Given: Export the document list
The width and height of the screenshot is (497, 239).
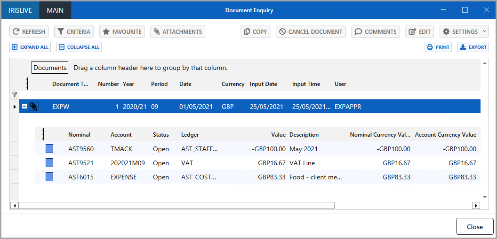Looking at the screenshot, I should pos(473,47).
